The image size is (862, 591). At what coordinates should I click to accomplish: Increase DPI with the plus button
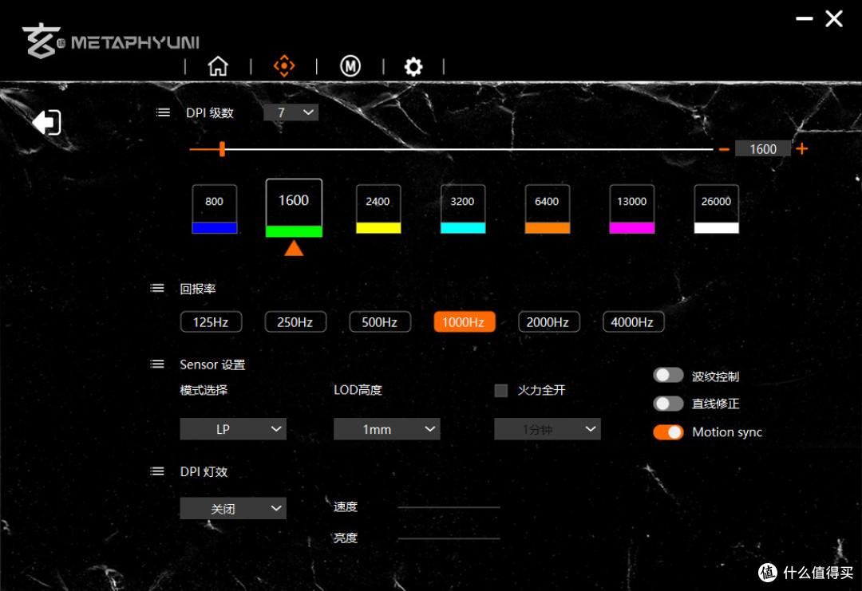click(801, 149)
